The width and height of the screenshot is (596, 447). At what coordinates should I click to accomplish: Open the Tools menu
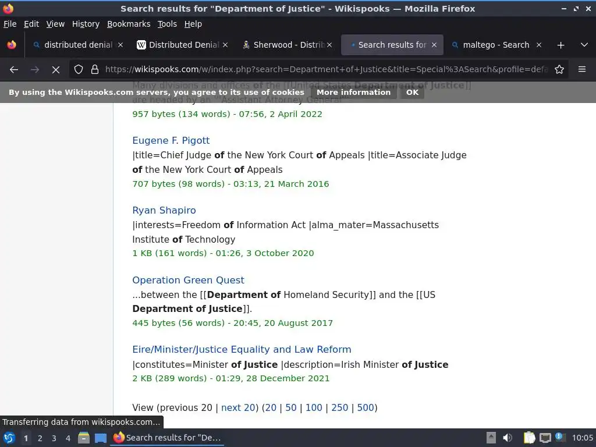[x=167, y=24]
